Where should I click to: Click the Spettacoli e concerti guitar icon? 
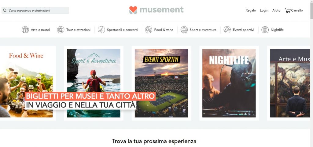coord(101,30)
